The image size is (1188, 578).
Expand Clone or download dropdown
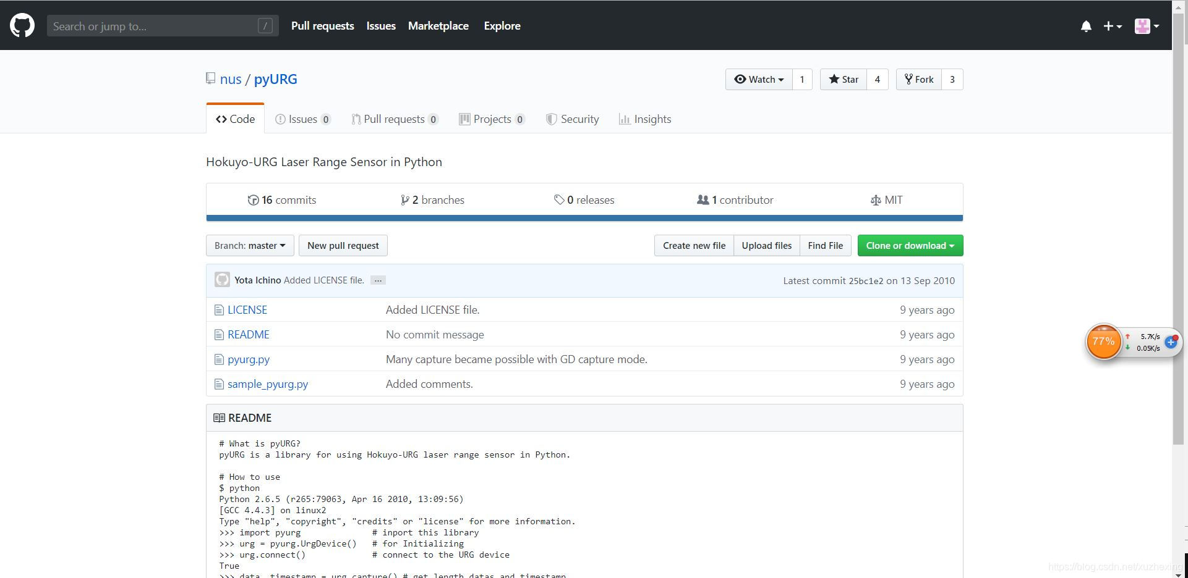pyautogui.click(x=910, y=245)
